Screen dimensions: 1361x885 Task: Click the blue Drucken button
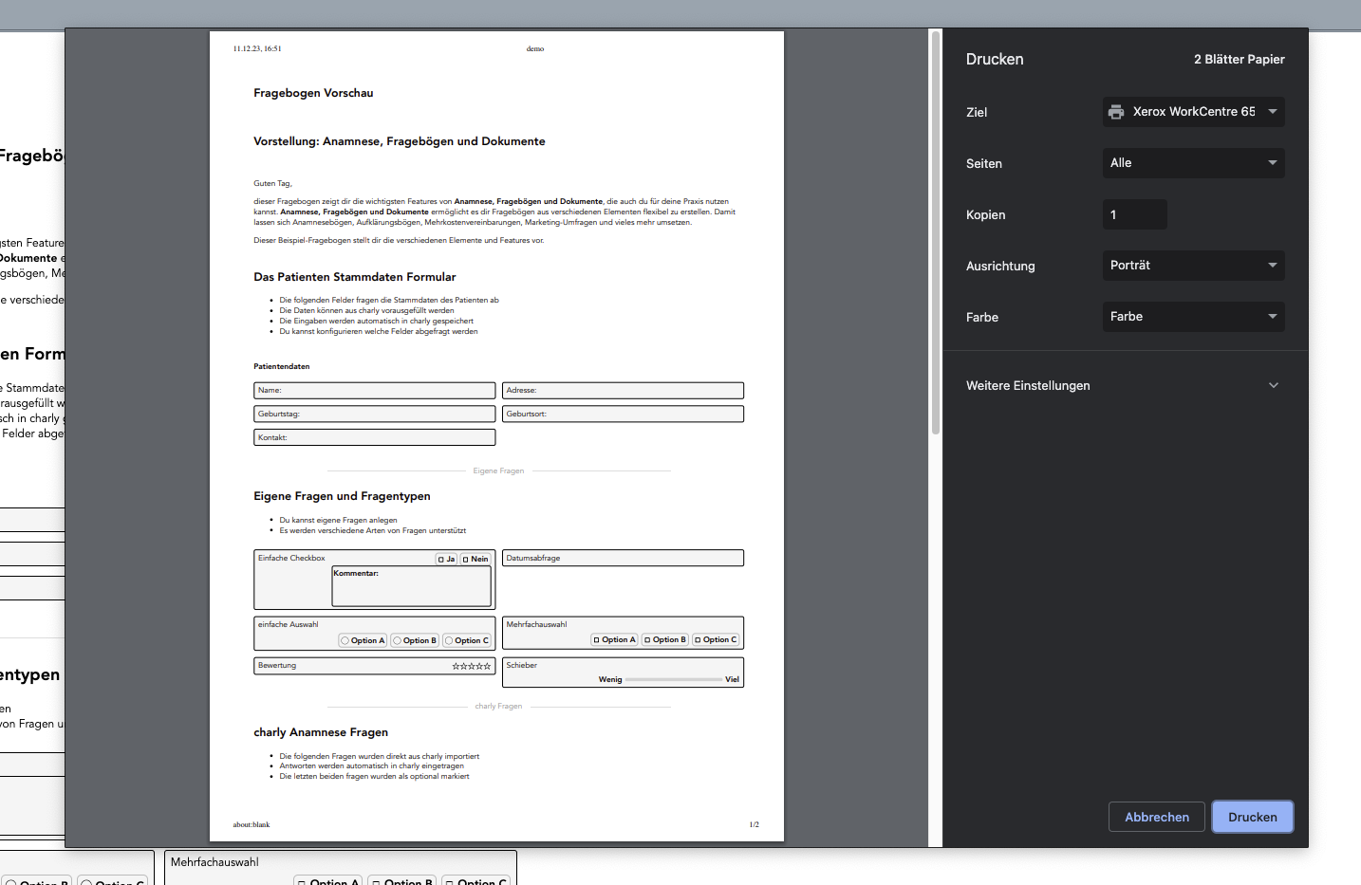(x=1253, y=817)
